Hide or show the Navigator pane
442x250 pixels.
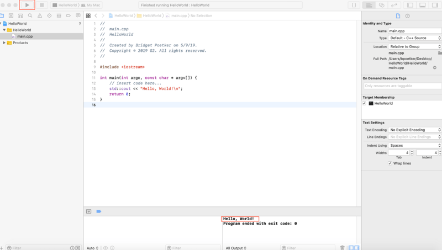pyautogui.click(x=410, y=5)
